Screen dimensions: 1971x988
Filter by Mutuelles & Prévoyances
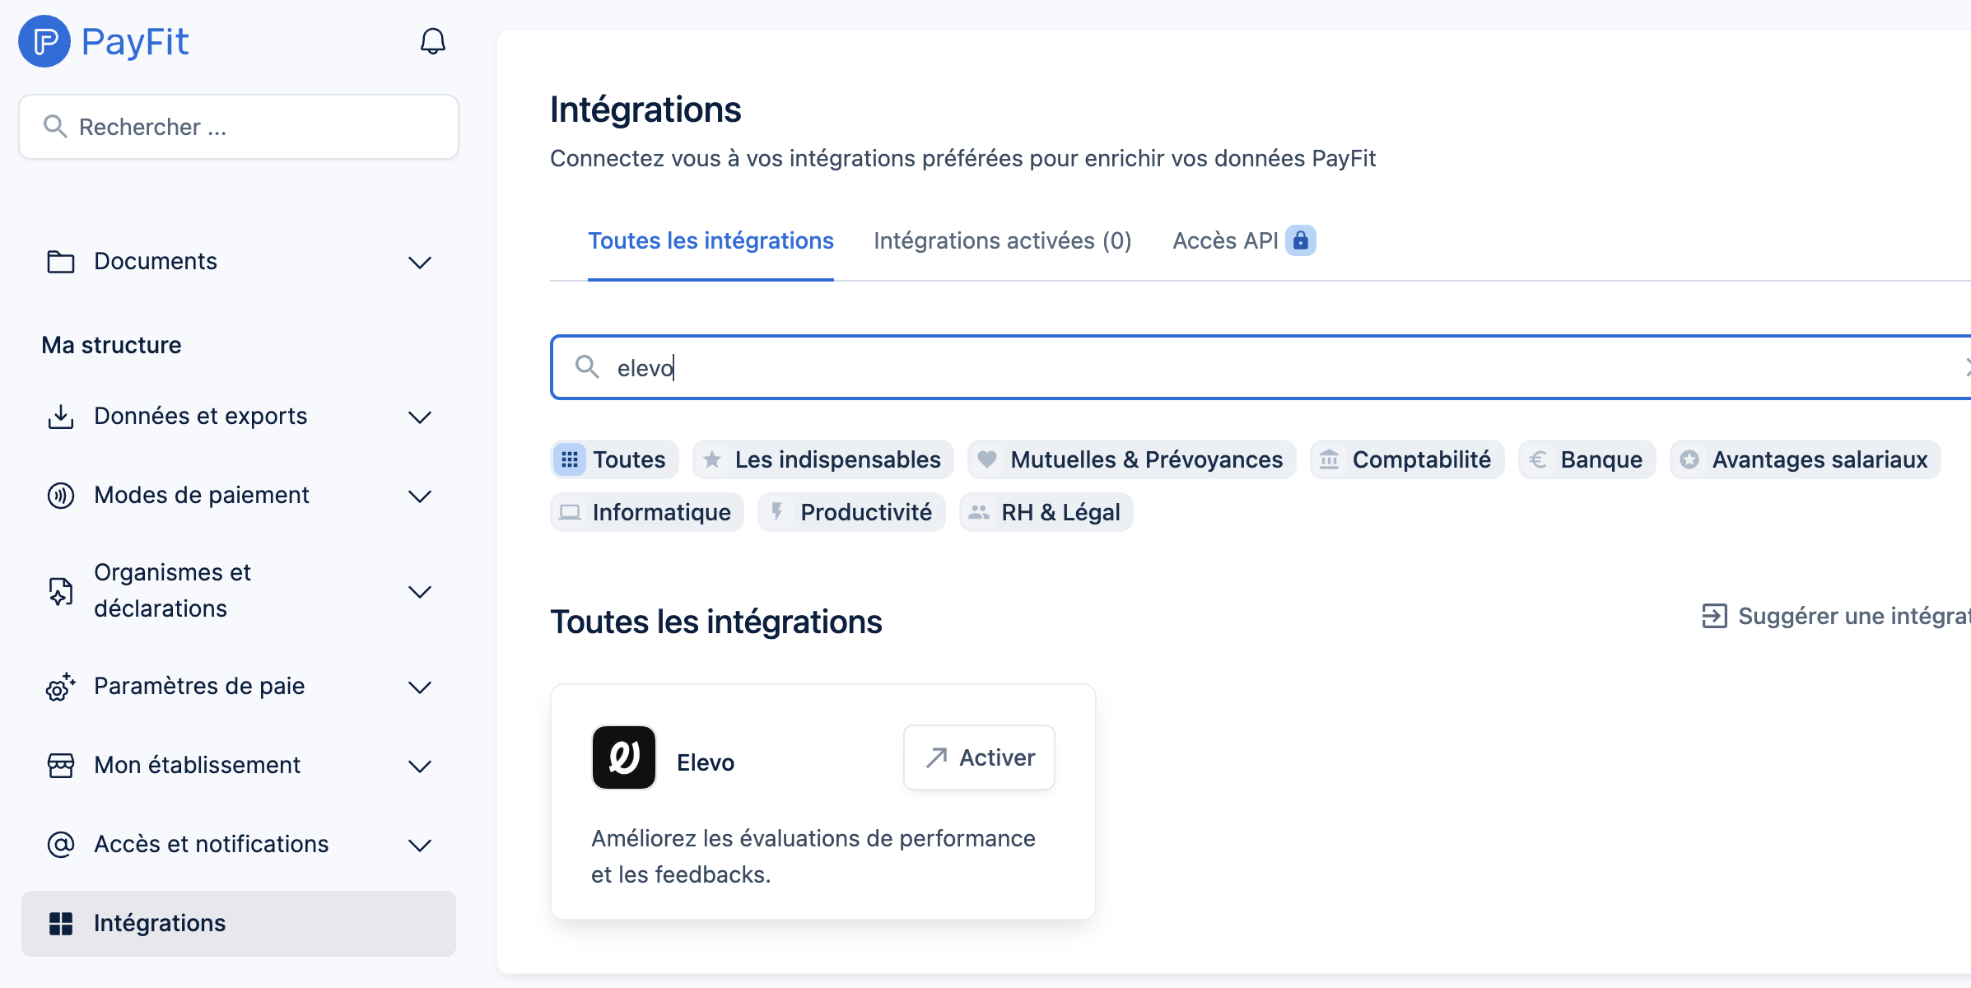[x=1132, y=459]
